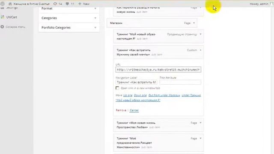This screenshot has height=154, width=274.
Task: Click the Collapse menu arrow icon
Action: click(x=2, y=27)
